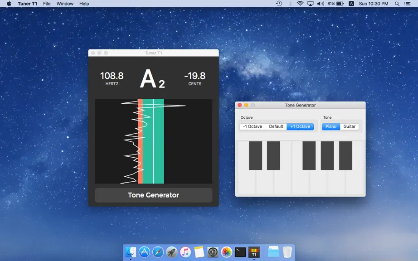
Task: Click the Octave label
Action: (246, 117)
